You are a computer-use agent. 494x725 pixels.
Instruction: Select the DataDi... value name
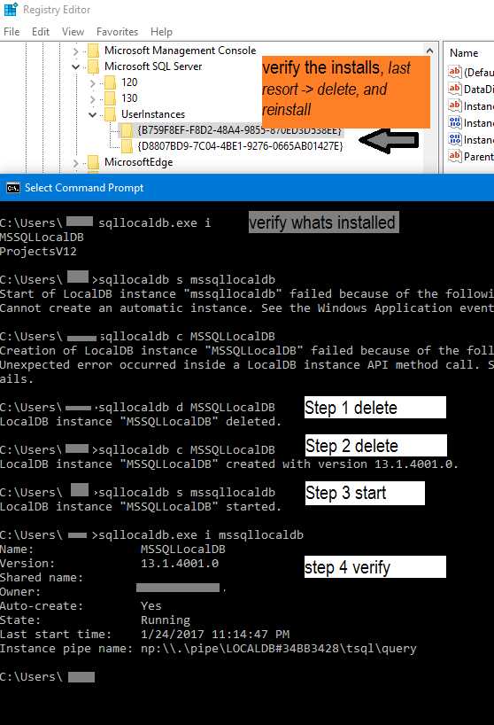coord(479,90)
